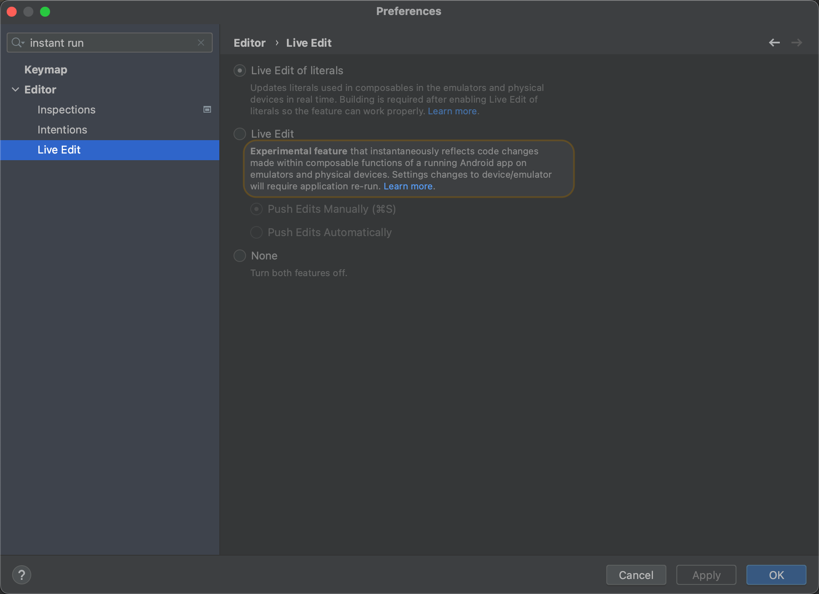
Task: Open the Keymap preferences section
Action: [x=45, y=69]
